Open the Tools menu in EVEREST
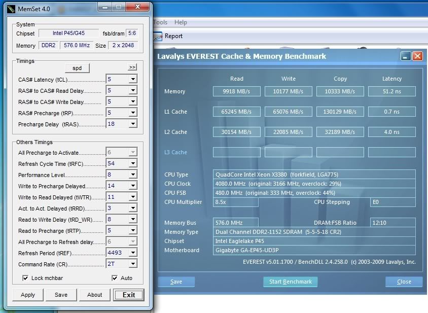The width and height of the screenshot is (428, 313). 160,22
